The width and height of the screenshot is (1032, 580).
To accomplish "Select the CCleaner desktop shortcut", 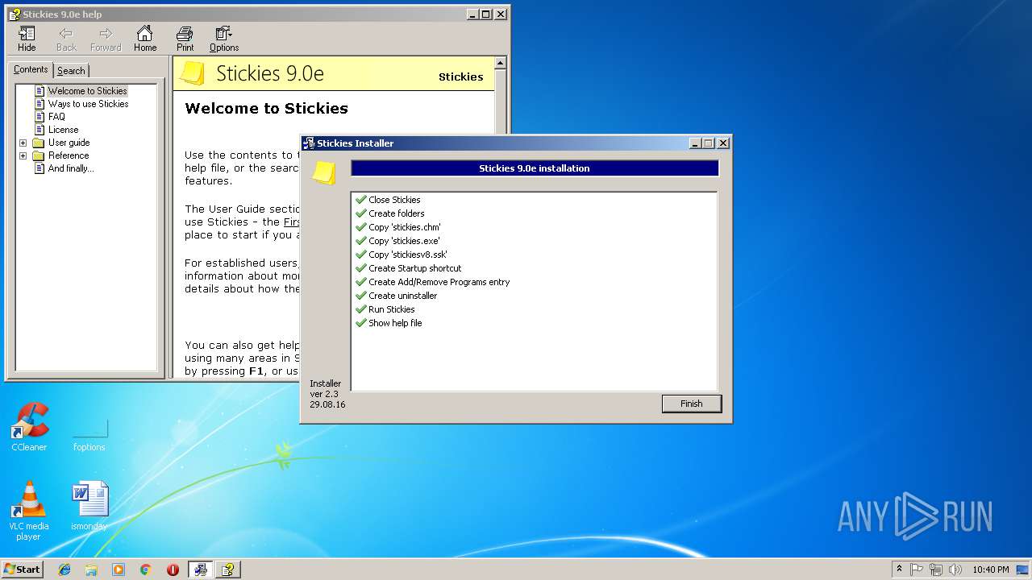I will click(x=29, y=428).
